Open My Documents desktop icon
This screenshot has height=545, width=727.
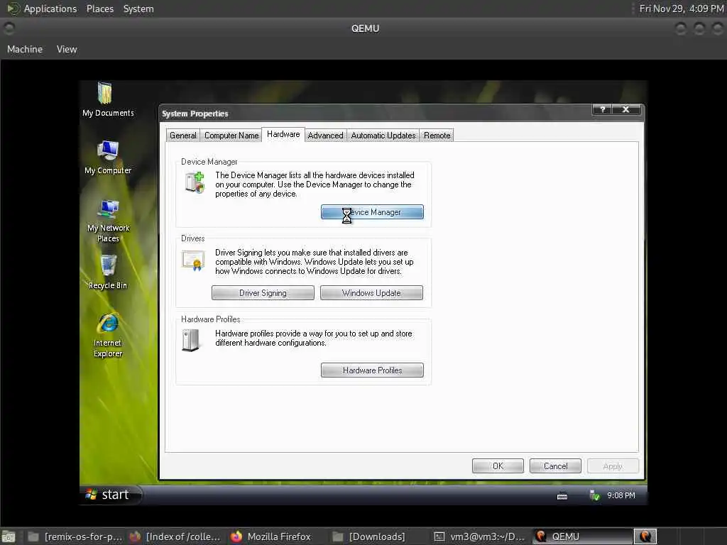pyautogui.click(x=108, y=99)
